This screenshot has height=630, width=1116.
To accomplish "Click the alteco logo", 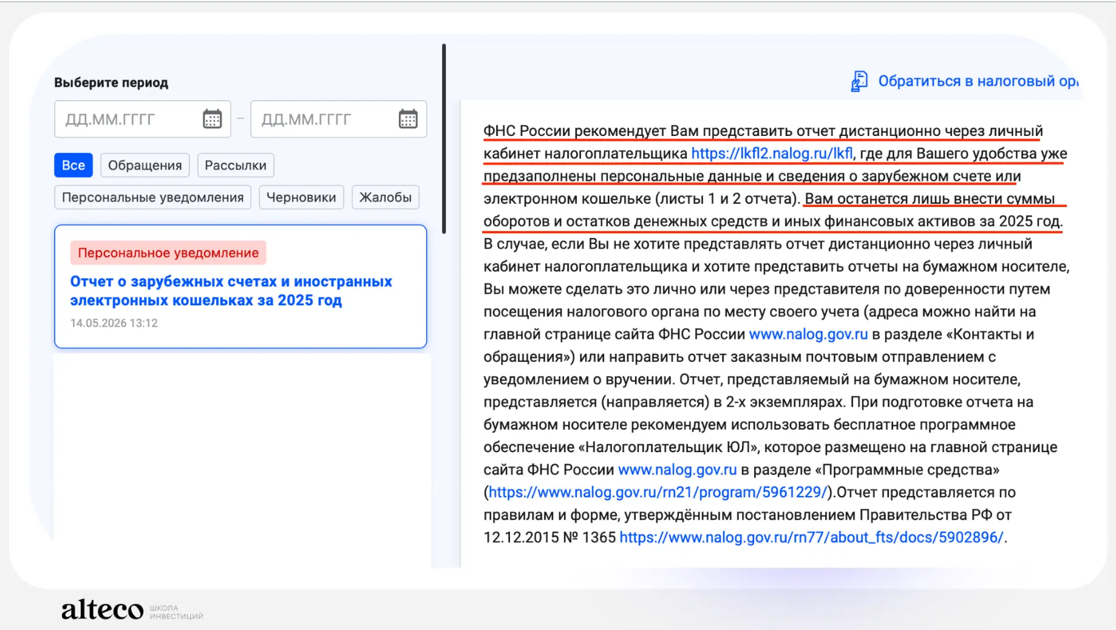I will 102,609.
